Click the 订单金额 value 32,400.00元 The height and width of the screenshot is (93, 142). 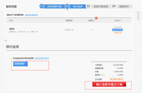(118, 65)
